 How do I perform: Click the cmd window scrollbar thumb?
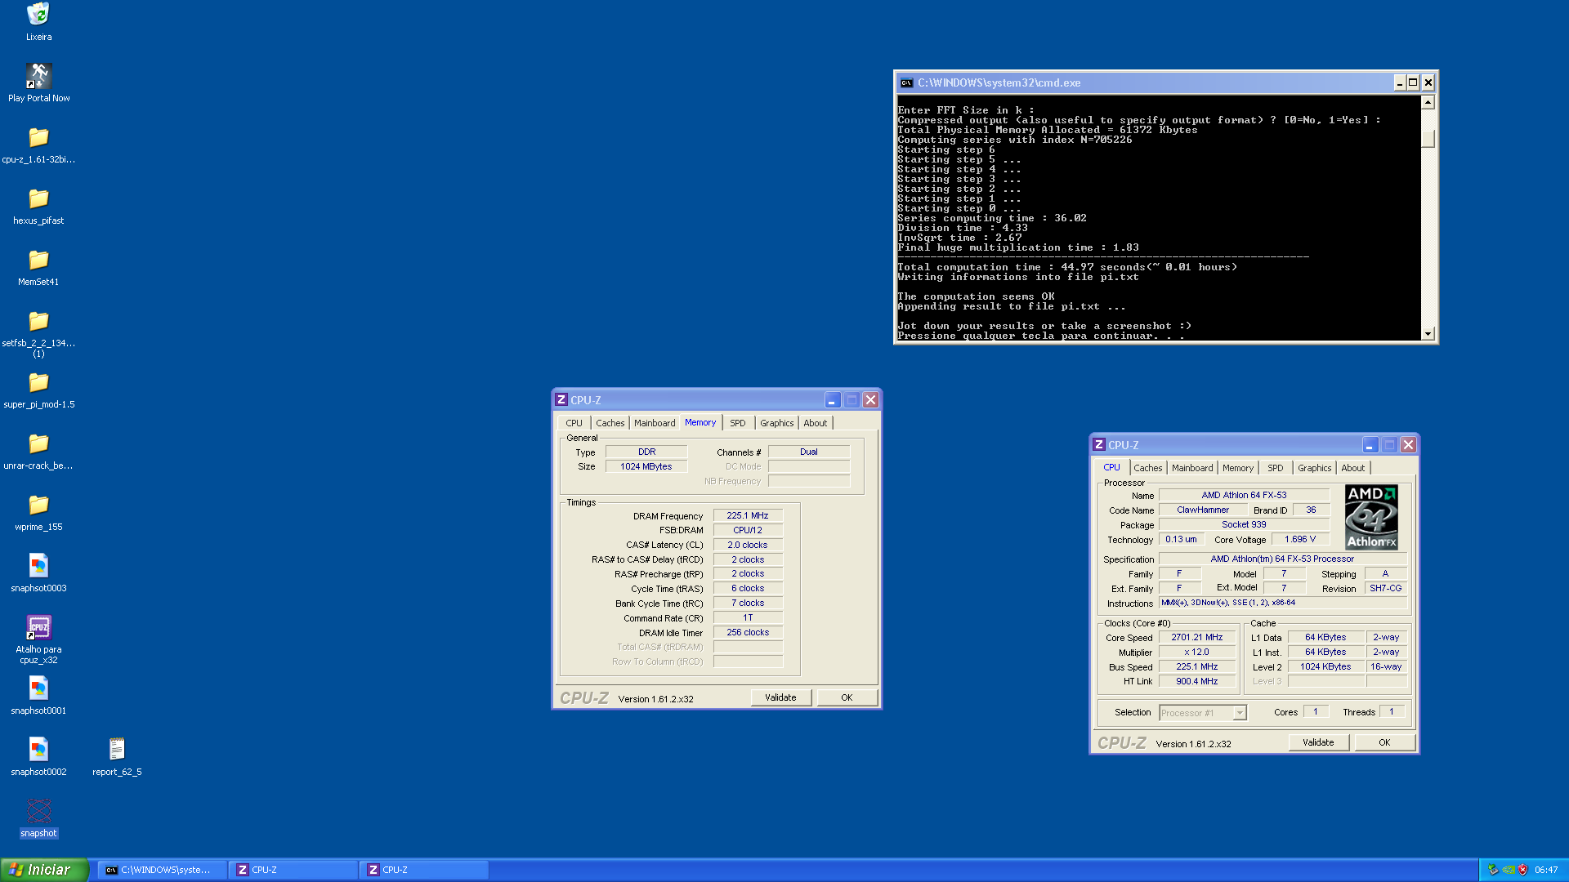tap(1428, 138)
